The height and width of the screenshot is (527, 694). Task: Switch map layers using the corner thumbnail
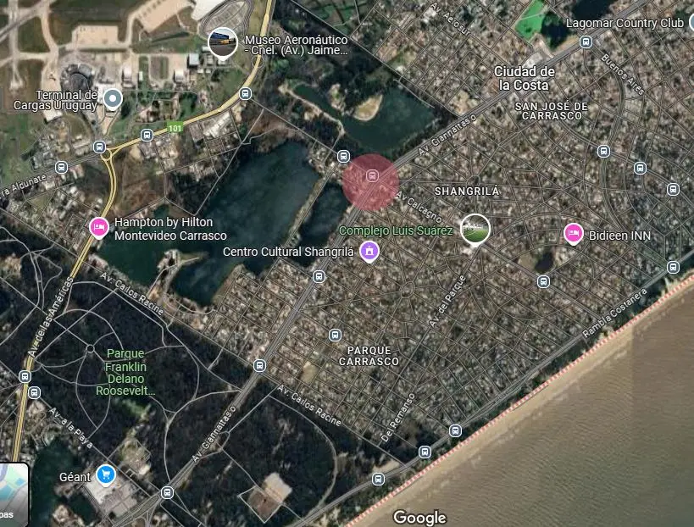(14, 495)
